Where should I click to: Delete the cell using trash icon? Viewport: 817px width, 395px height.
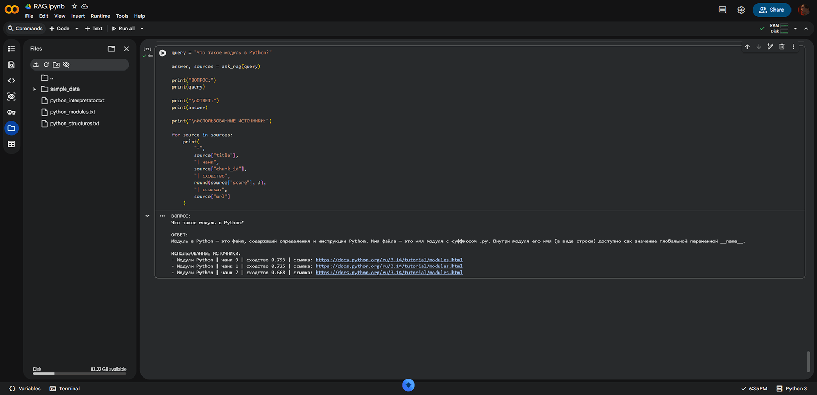(x=781, y=47)
